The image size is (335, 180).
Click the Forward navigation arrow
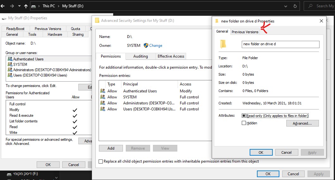[12, 6]
